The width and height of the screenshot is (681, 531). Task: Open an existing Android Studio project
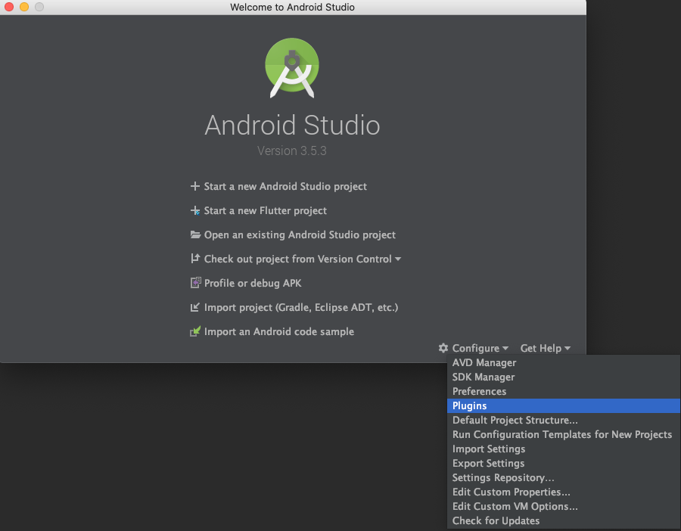point(300,235)
